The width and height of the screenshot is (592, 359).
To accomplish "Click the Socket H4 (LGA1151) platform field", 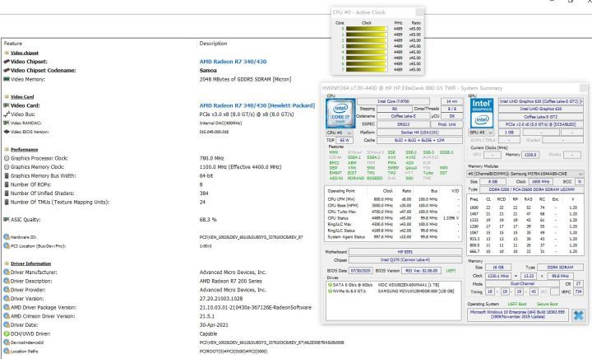I will pyautogui.click(x=419, y=133).
